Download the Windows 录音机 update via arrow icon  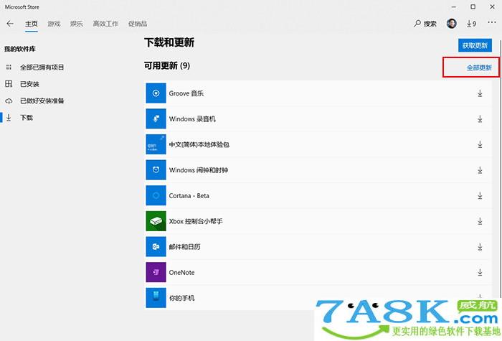480,119
